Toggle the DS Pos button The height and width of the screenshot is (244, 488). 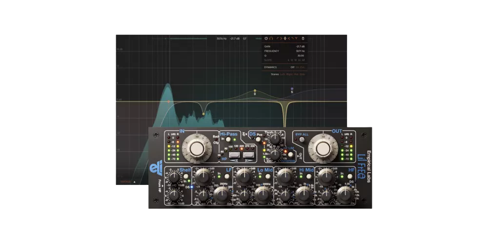click(258, 139)
